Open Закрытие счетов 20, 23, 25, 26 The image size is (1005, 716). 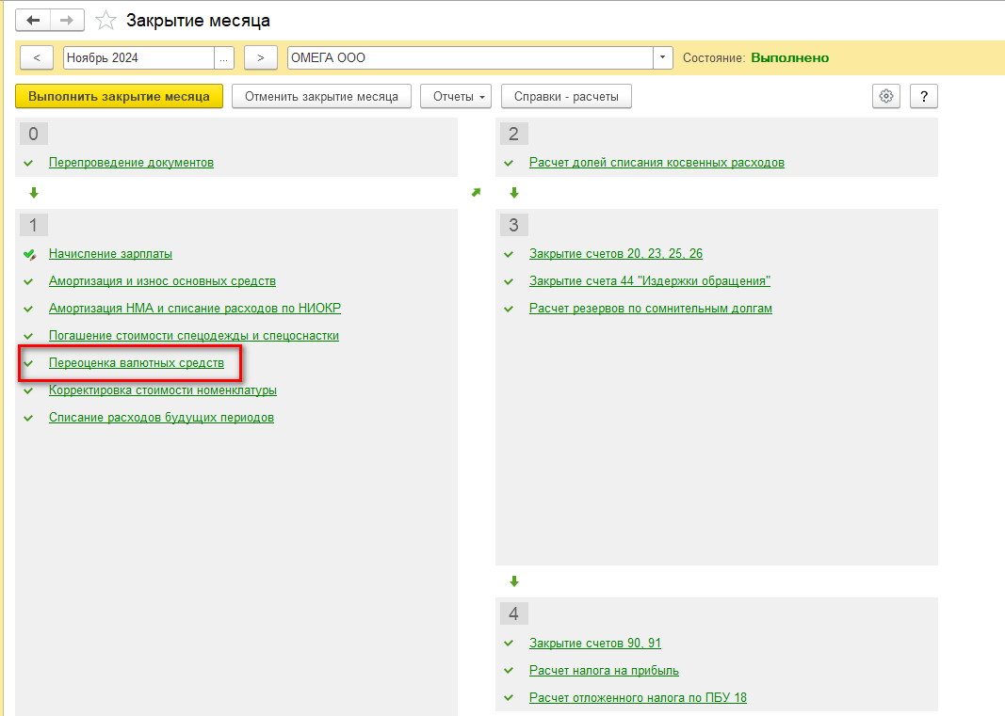pyautogui.click(x=616, y=254)
